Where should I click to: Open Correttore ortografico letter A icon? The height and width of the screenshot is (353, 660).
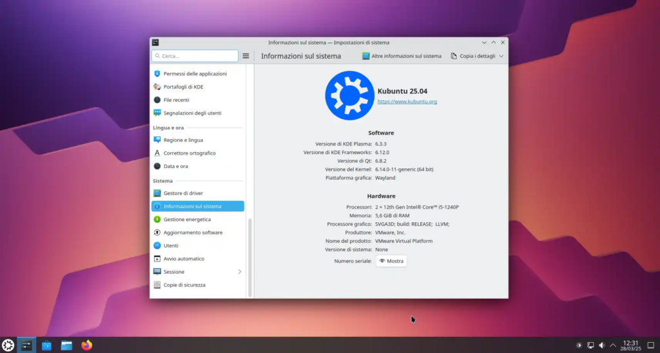(157, 153)
